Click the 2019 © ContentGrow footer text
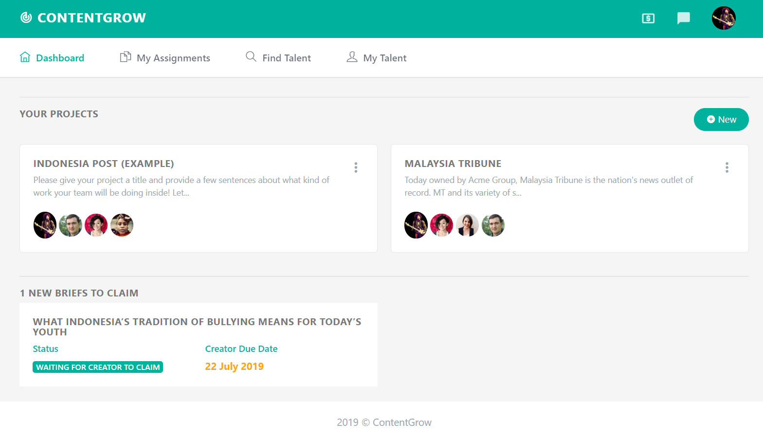 coord(384,423)
